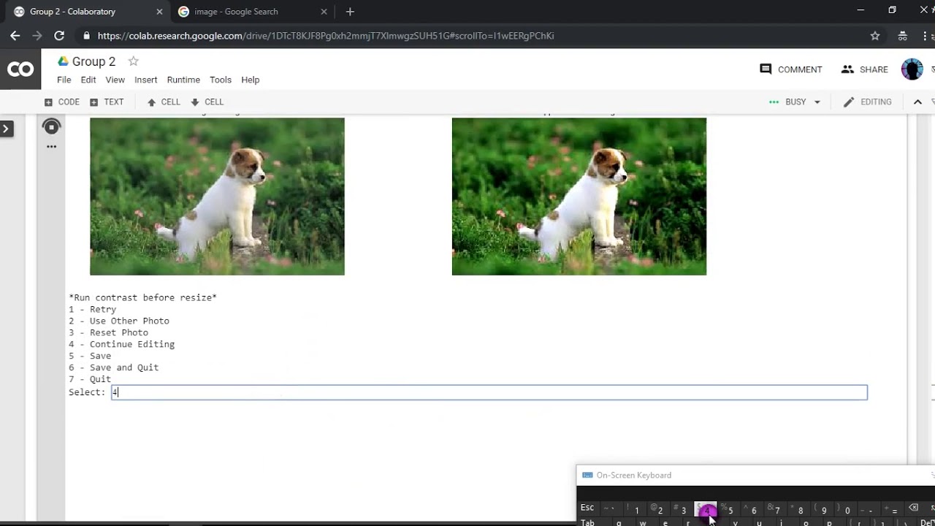Go forward in browser history
This screenshot has width=935, height=526.
coord(37,36)
